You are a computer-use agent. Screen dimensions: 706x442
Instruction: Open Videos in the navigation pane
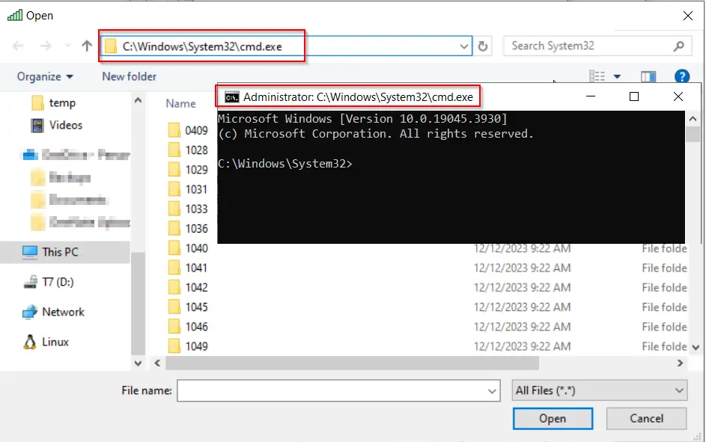[66, 125]
